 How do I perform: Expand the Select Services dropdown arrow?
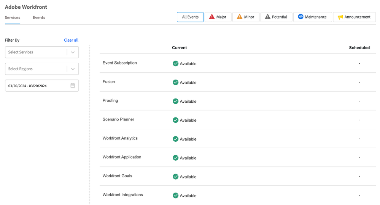click(x=73, y=52)
